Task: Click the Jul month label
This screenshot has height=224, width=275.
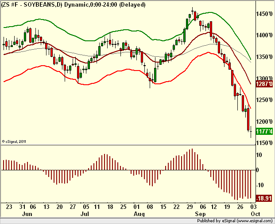Action: (85, 214)
